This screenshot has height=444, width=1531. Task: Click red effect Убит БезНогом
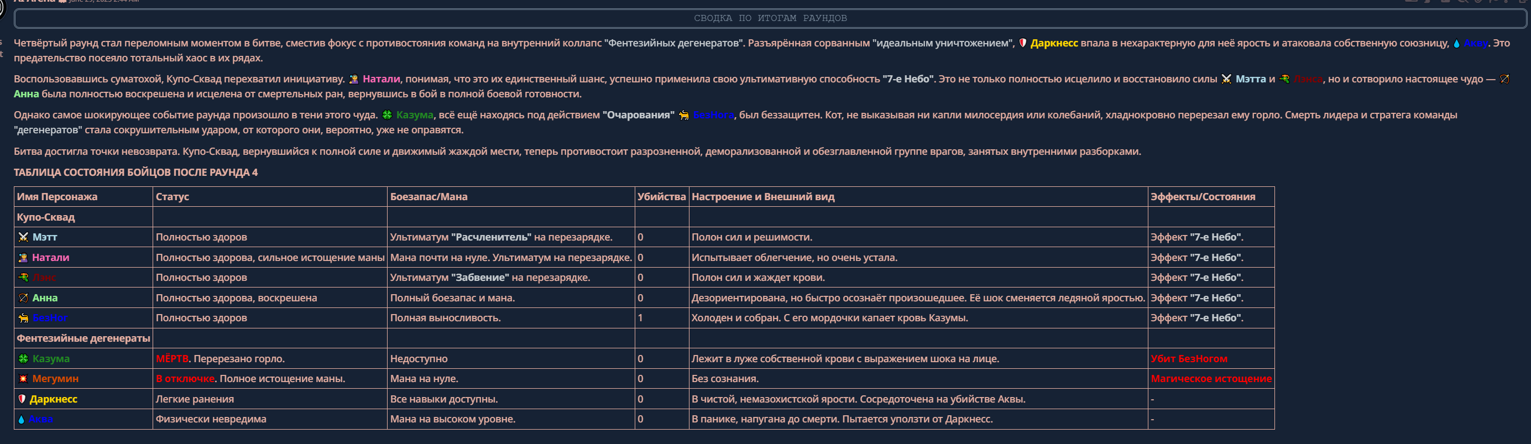click(x=1189, y=358)
